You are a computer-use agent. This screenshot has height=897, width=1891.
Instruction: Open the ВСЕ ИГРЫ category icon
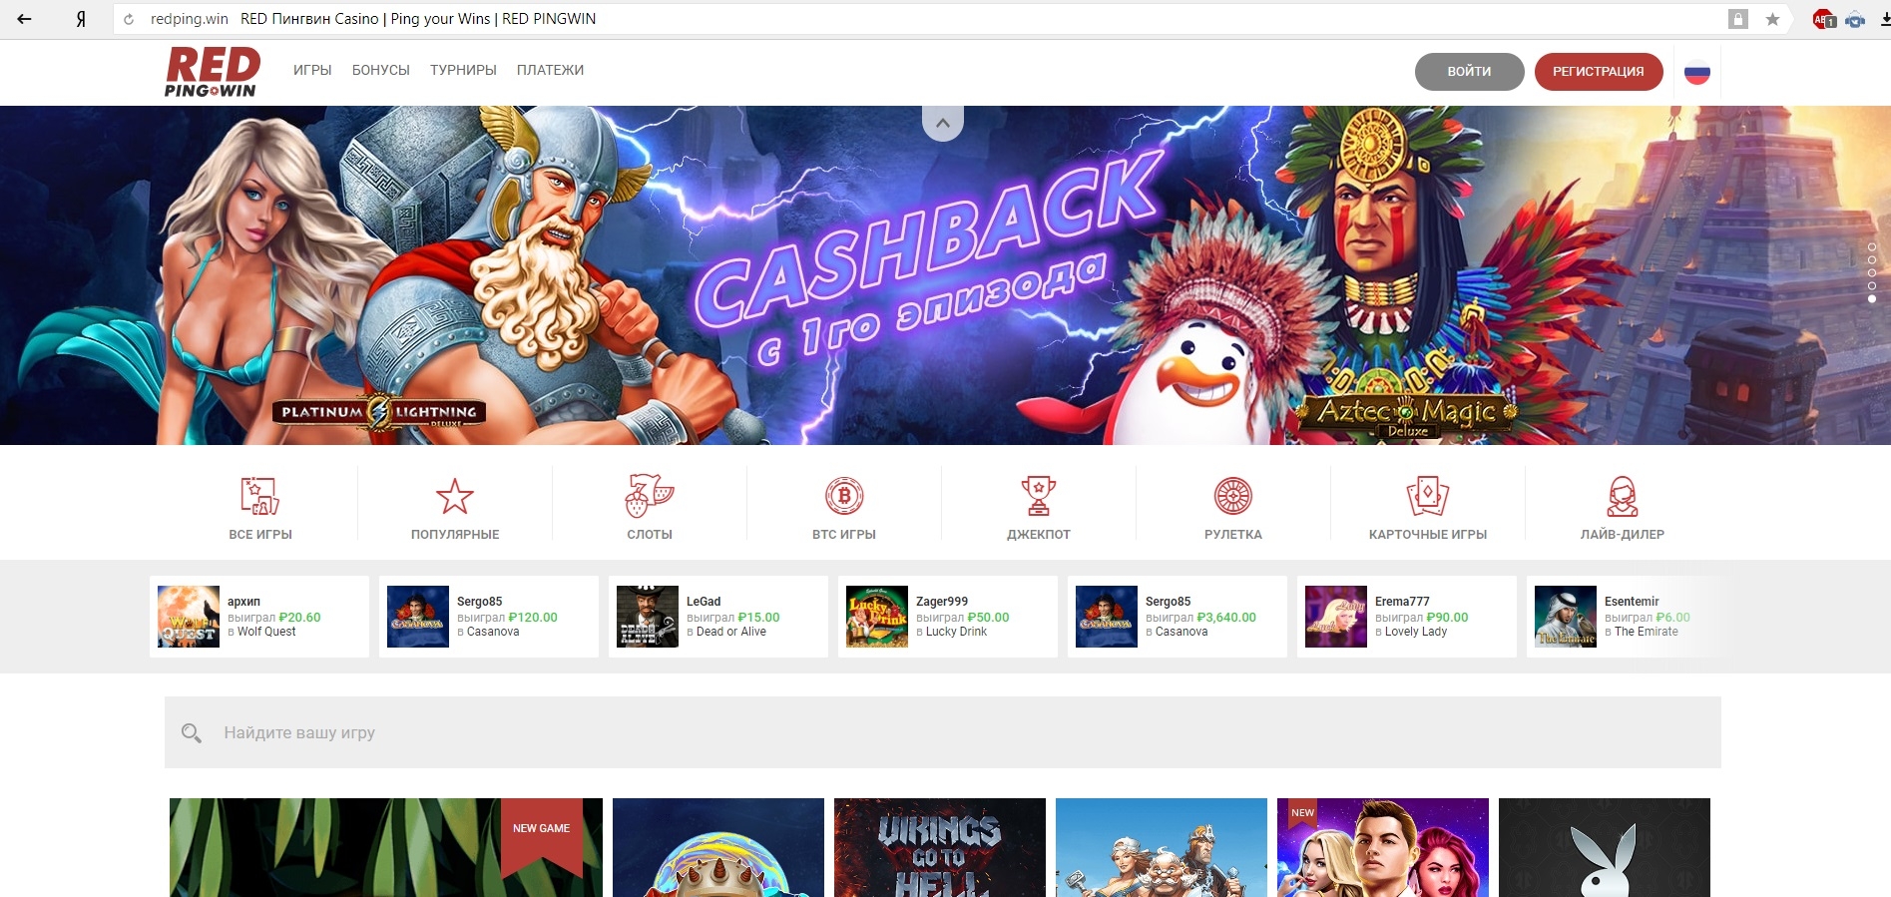259,497
